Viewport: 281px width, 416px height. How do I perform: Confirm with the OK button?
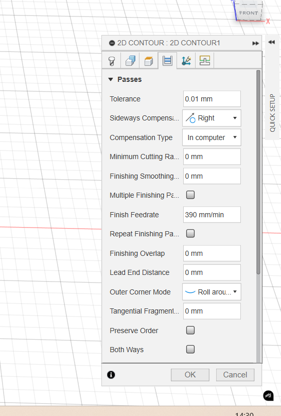point(190,375)
